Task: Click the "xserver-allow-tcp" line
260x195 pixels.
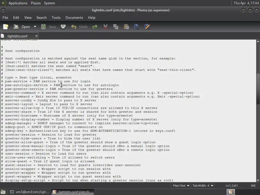Action: coord(79,108)
